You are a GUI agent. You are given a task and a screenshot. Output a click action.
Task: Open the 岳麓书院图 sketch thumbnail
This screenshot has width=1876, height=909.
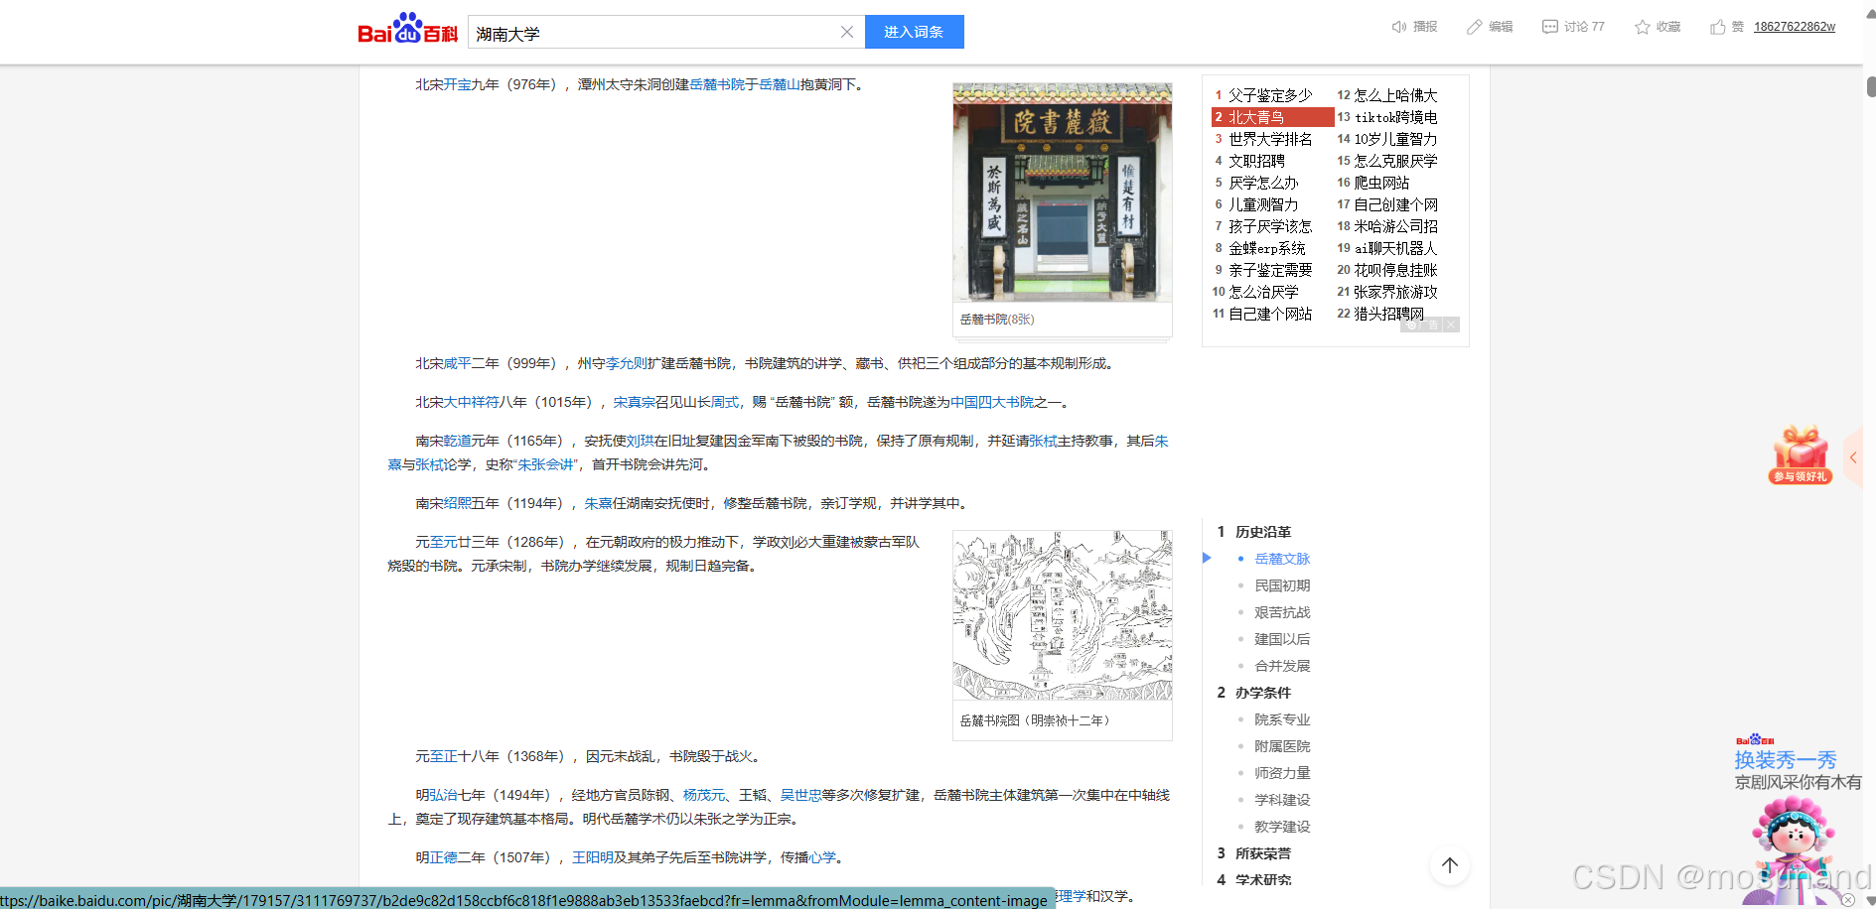tap(1063, 615)
